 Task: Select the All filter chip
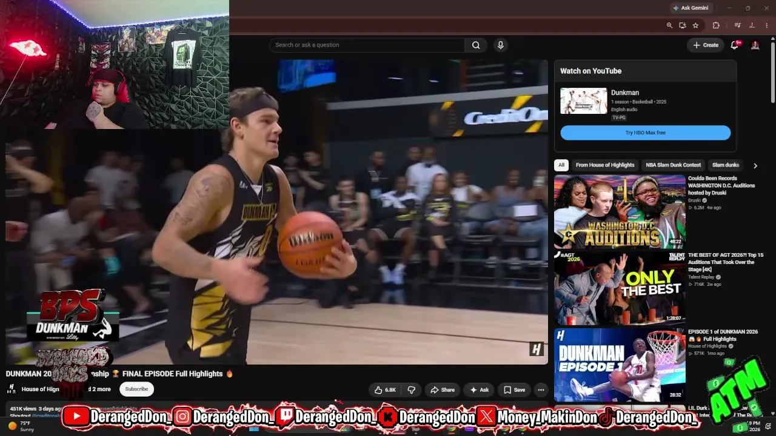click(561, 165)
